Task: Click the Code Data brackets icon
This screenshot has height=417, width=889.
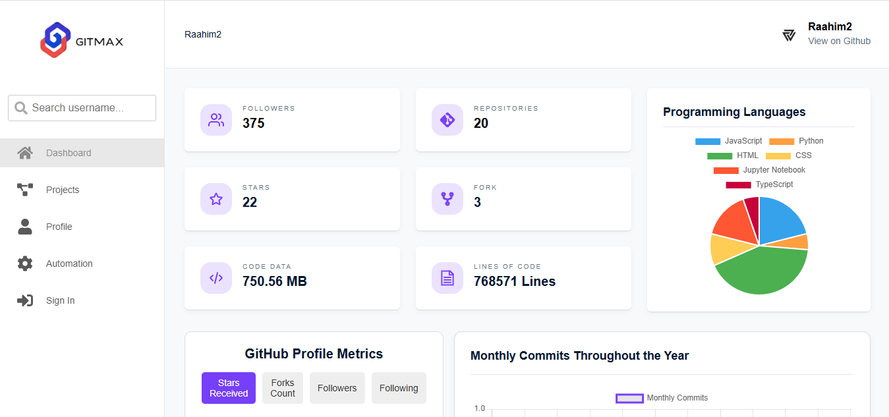Action: tap(216, 278)
